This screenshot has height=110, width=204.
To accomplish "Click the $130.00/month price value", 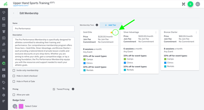I will [x=105, y=37].
